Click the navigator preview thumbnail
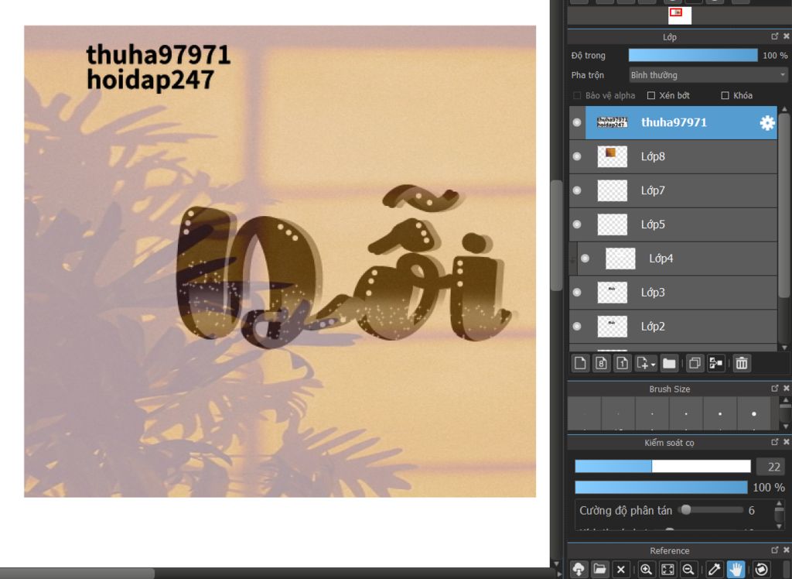 pos(679,15)
